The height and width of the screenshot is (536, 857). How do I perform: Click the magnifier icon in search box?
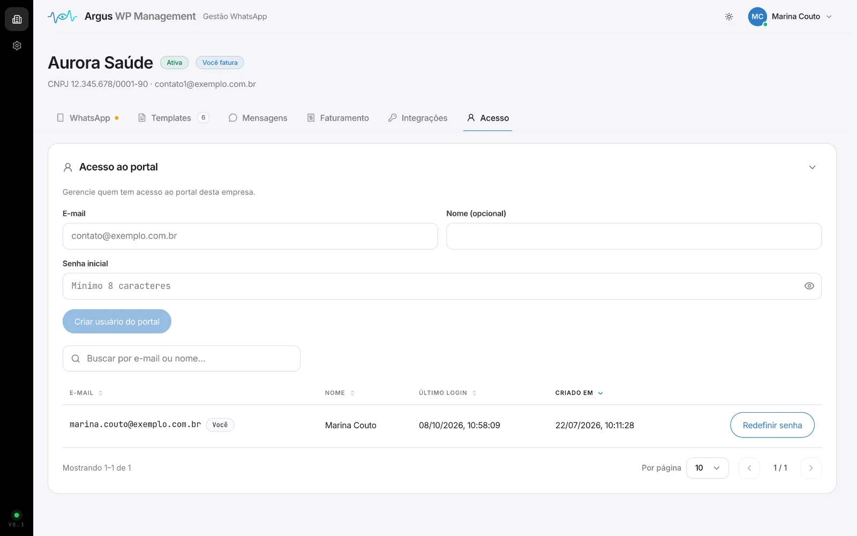click(x=76, y=359)
